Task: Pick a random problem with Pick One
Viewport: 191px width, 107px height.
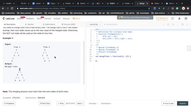Action: pyautogui.click(x=45, y=103)
